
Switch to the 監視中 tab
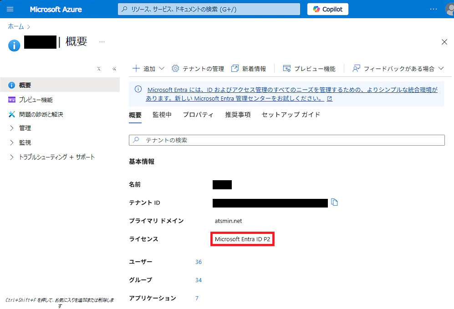pyautogui.click(x=162, y=115)
